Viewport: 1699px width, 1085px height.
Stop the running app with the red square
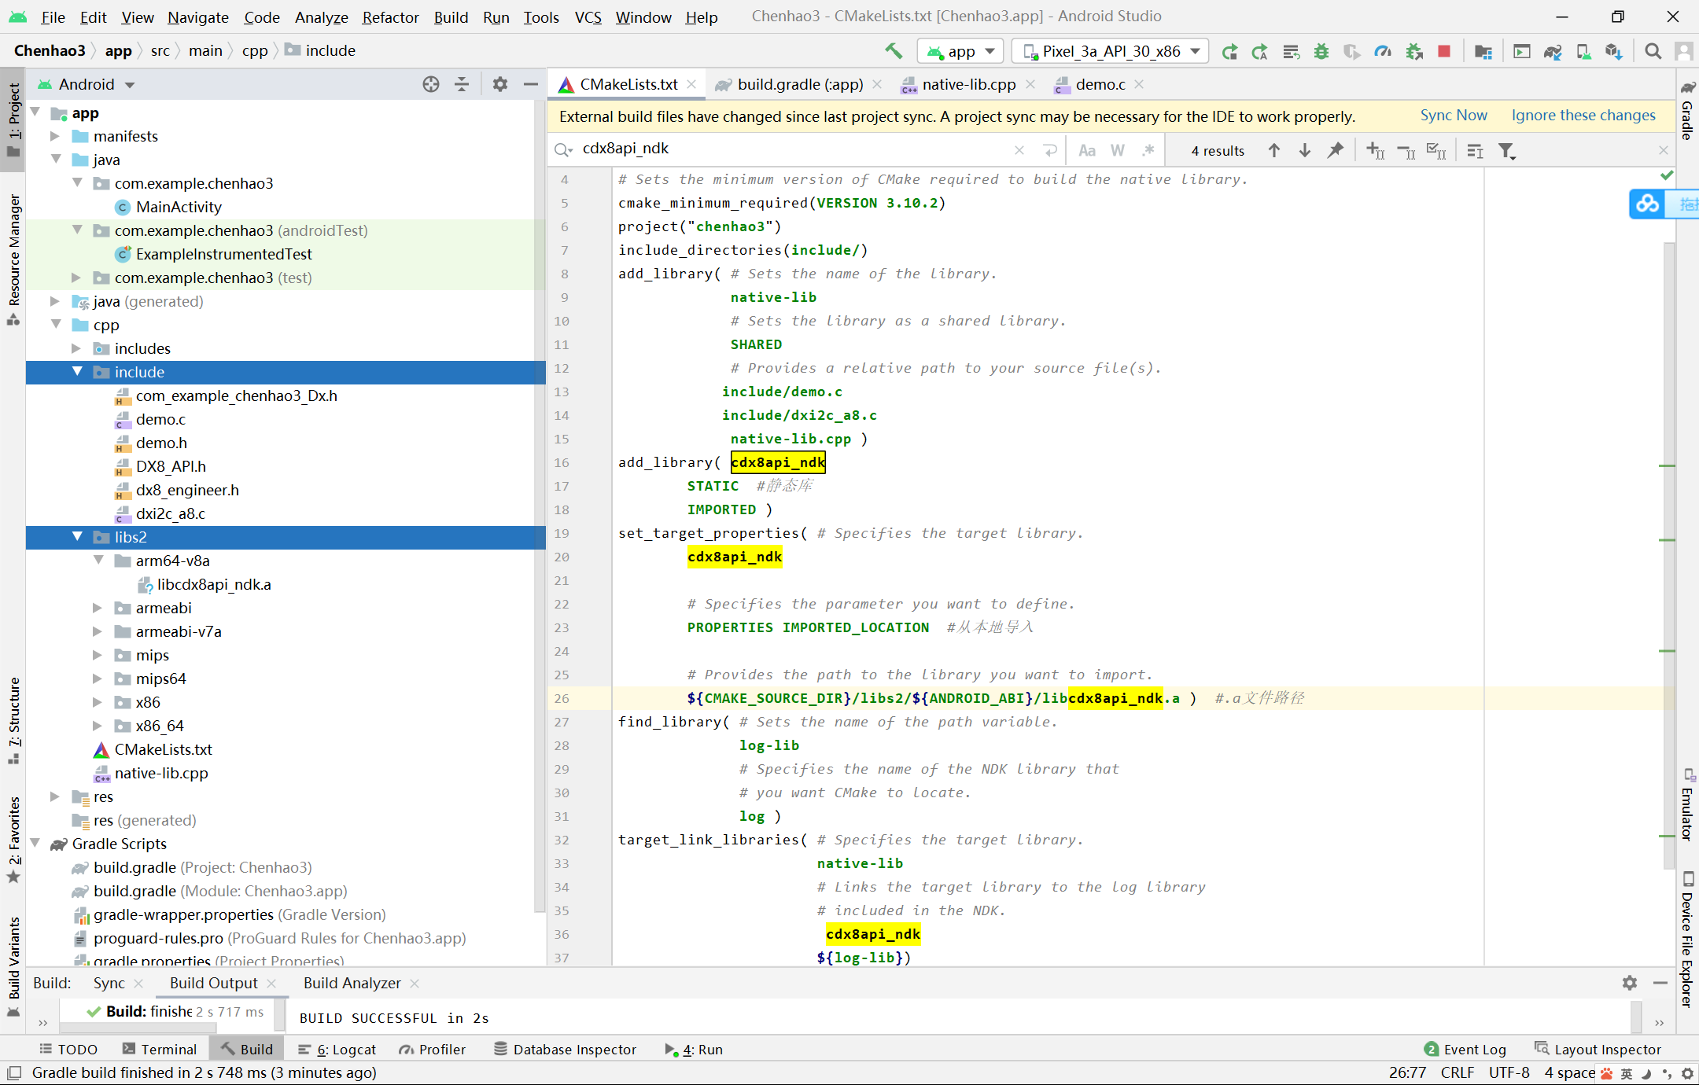pyautogui.click(x=1444, y=50)
